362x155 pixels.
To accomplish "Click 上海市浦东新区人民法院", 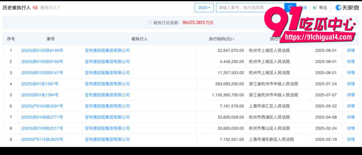I will click(x=271, y=139).
